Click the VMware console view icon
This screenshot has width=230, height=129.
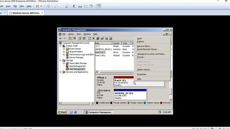99,6
